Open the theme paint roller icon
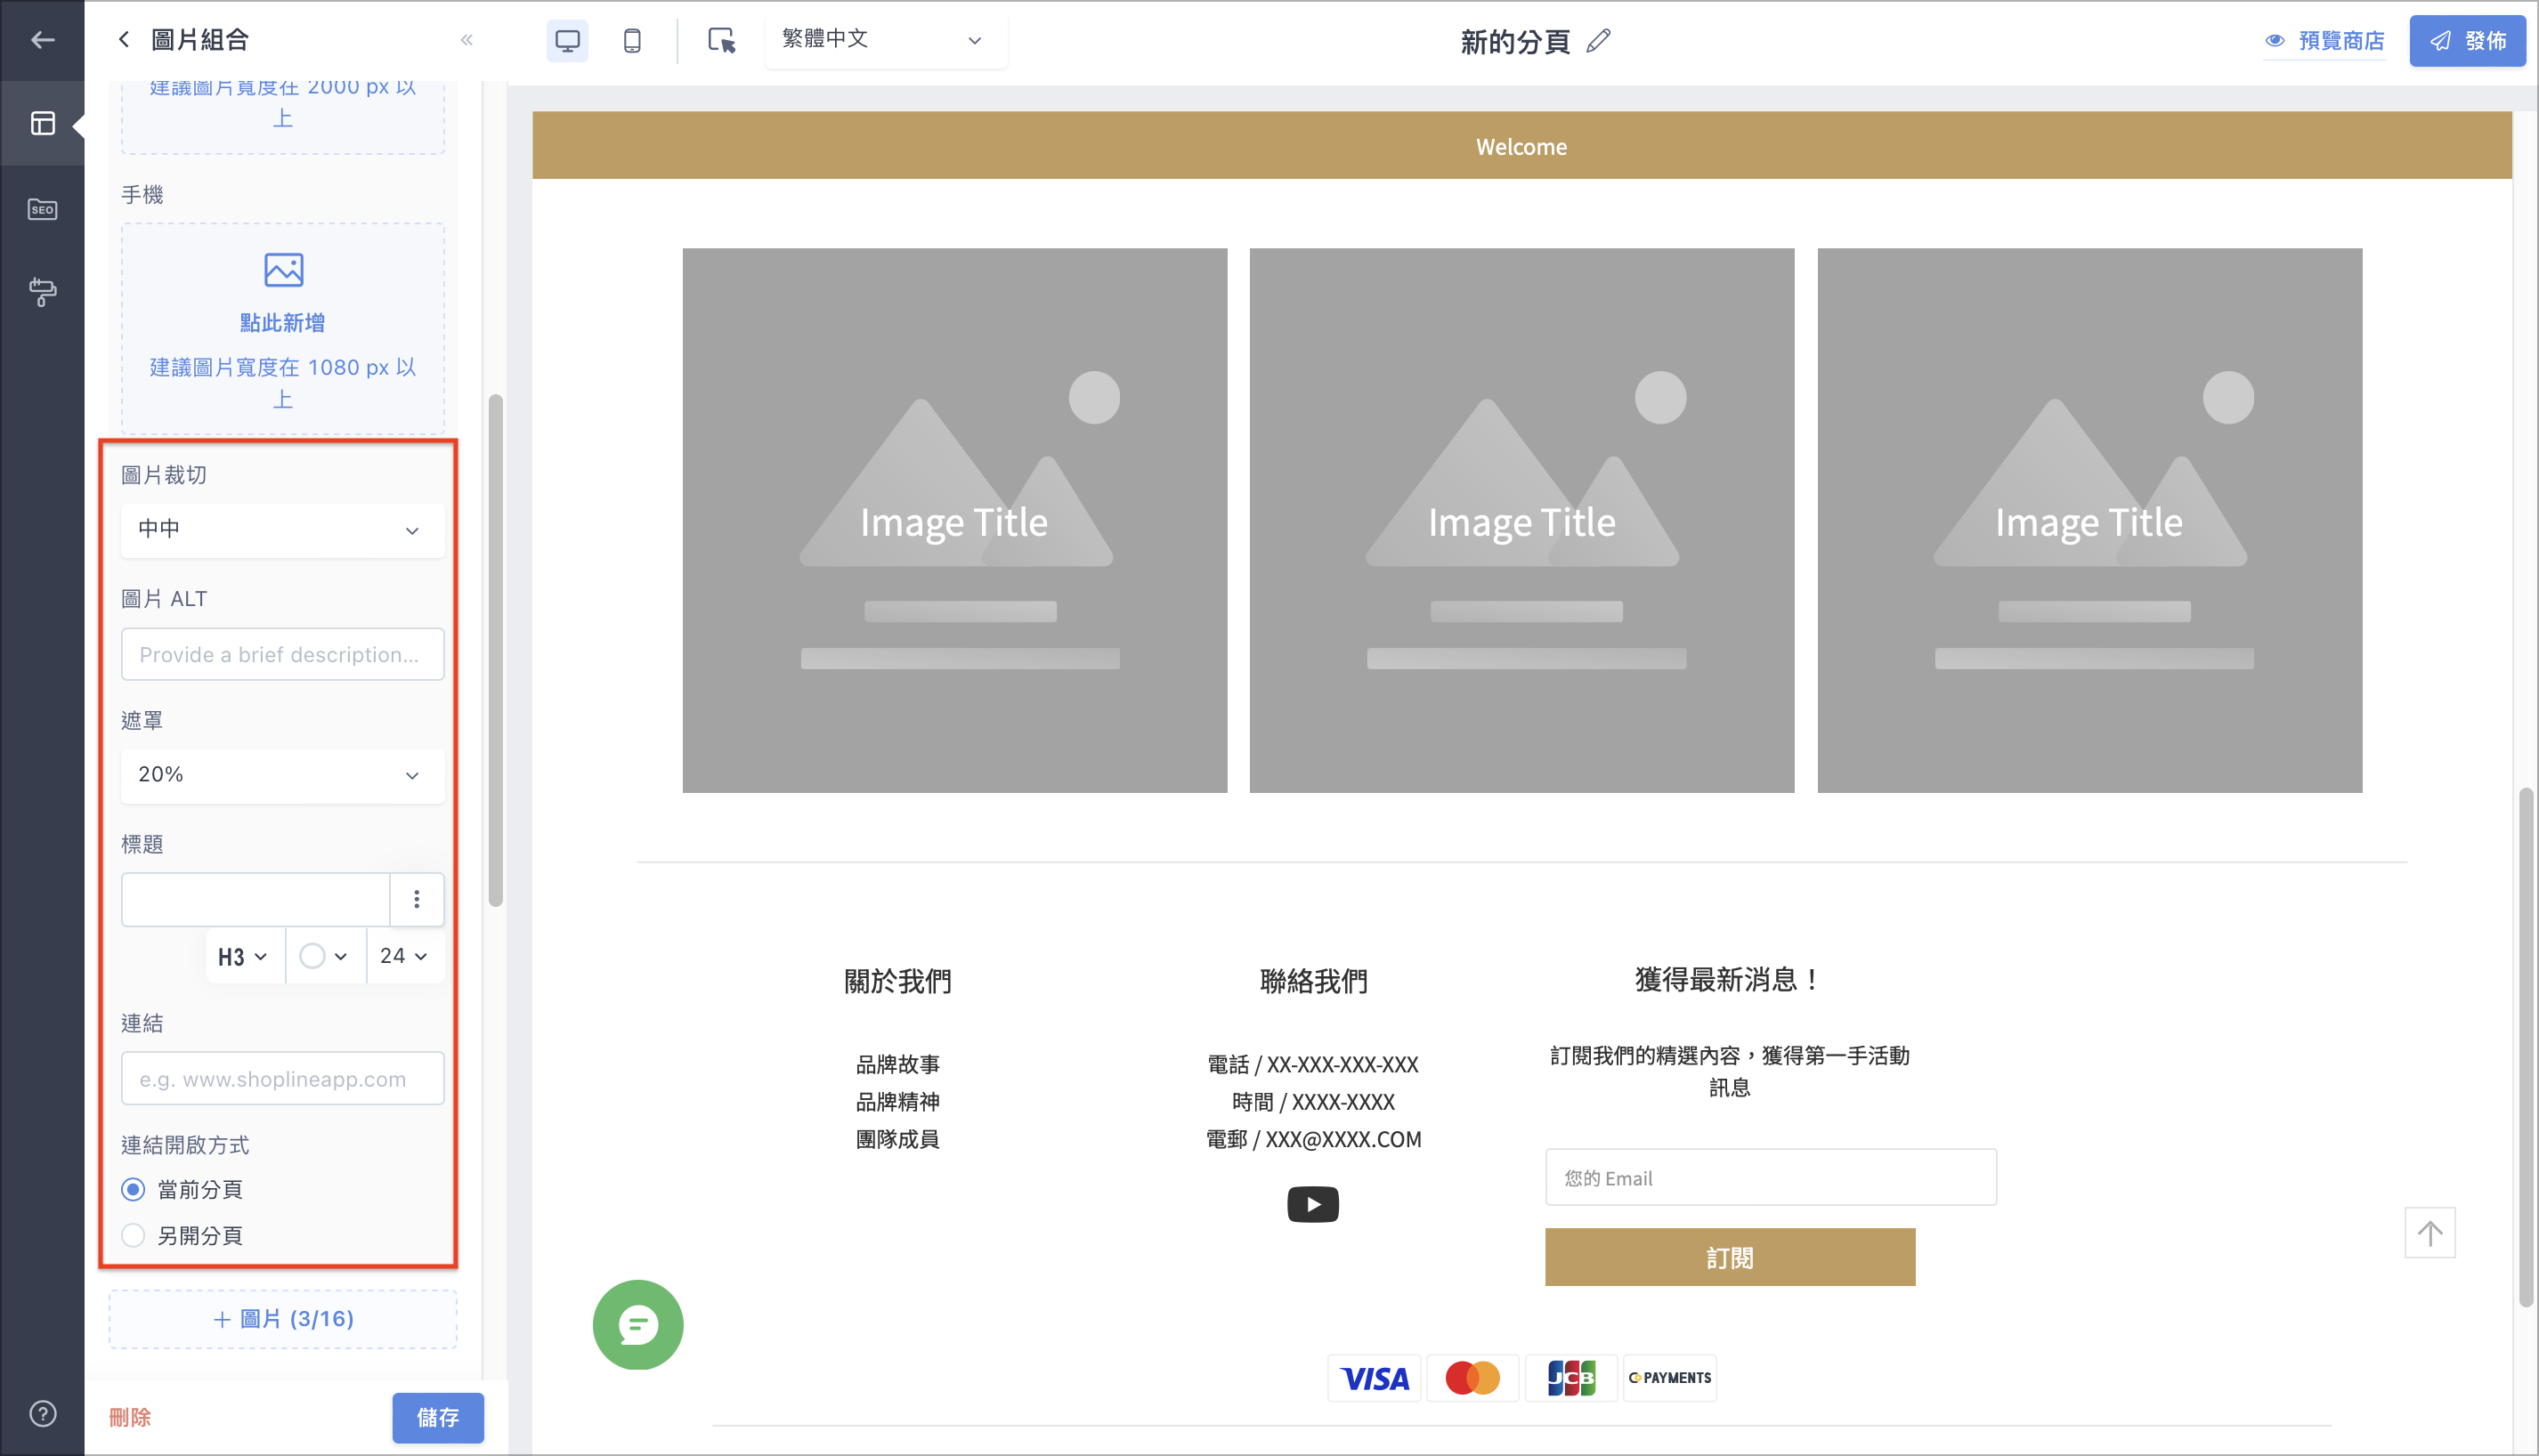Viewport: 2539px width, 1456px height. point(42,292)
